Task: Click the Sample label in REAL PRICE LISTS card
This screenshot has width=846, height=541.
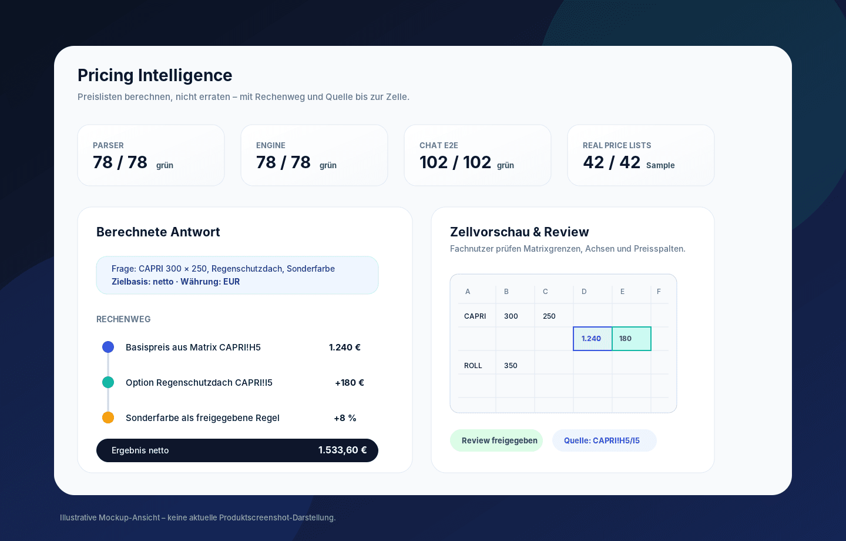Action: coord(660,165)
